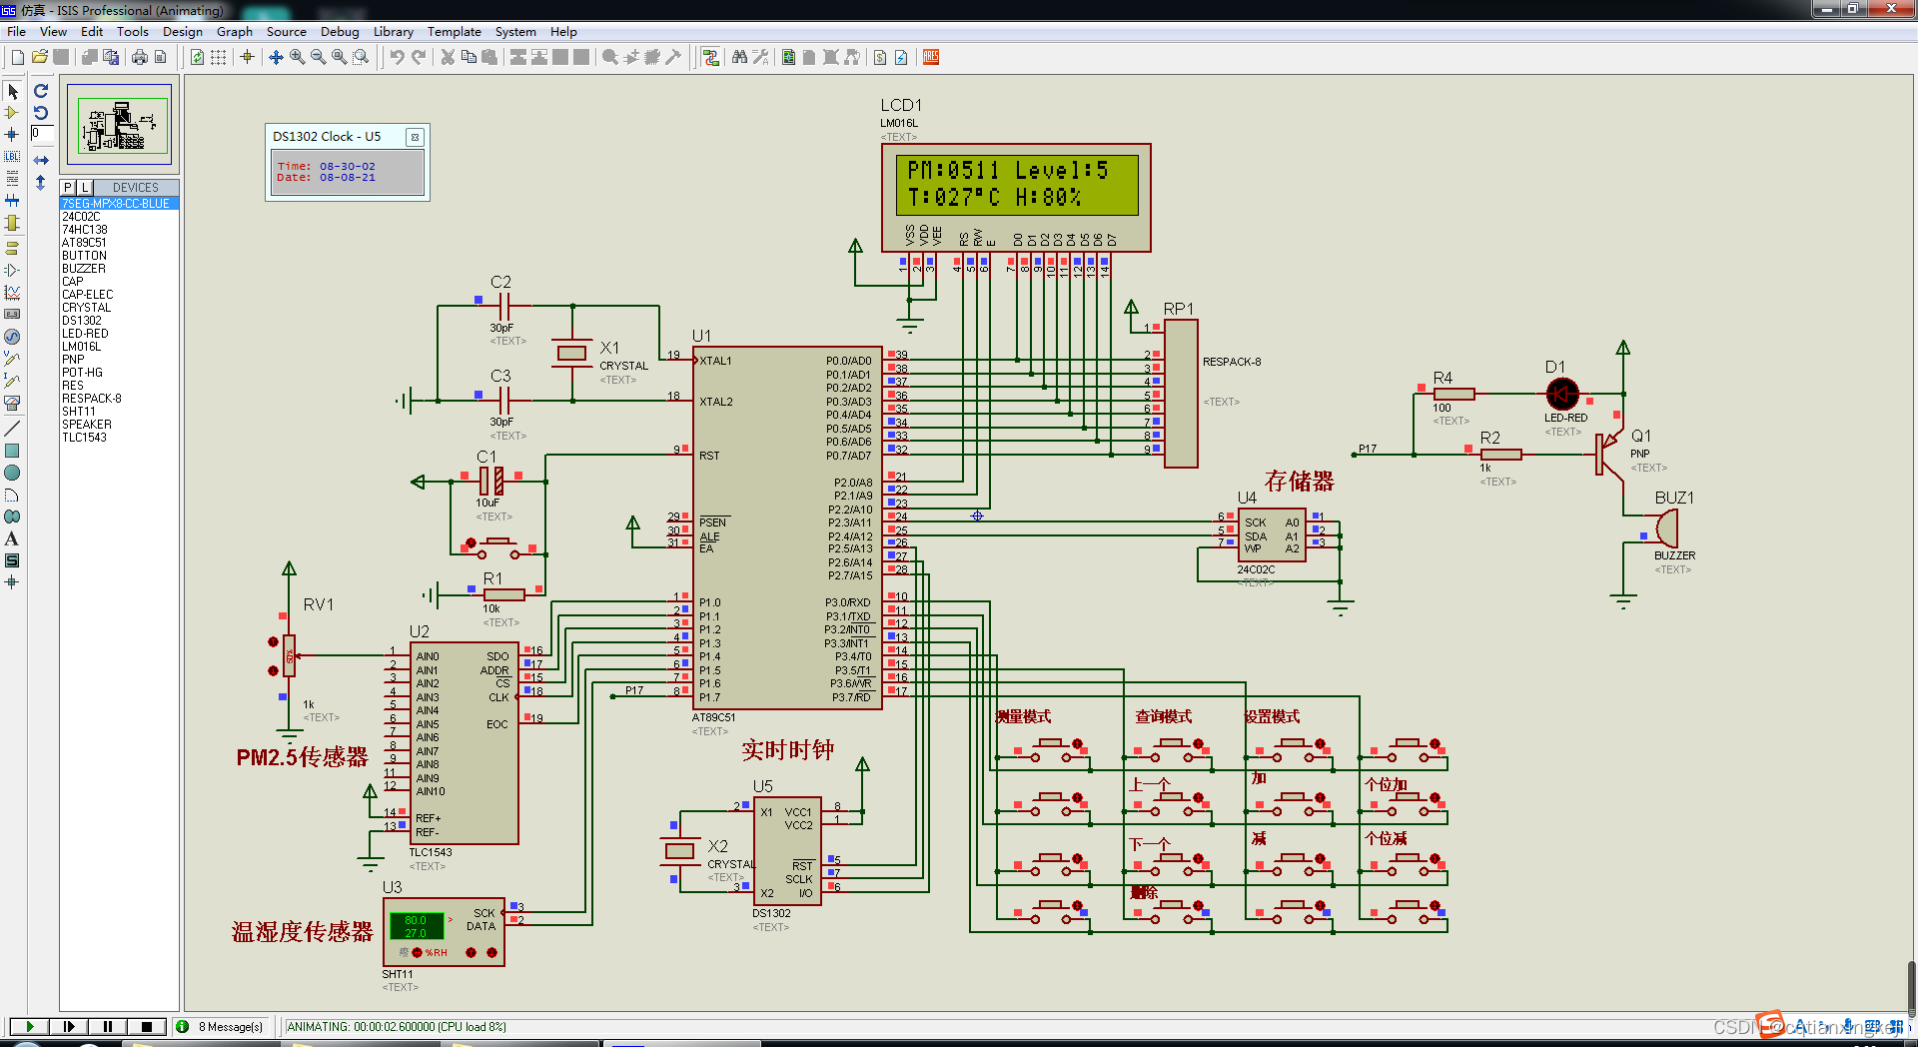Click the rotation angle input field
This screenshot has width=1918, height=1047.
(42, 133)
